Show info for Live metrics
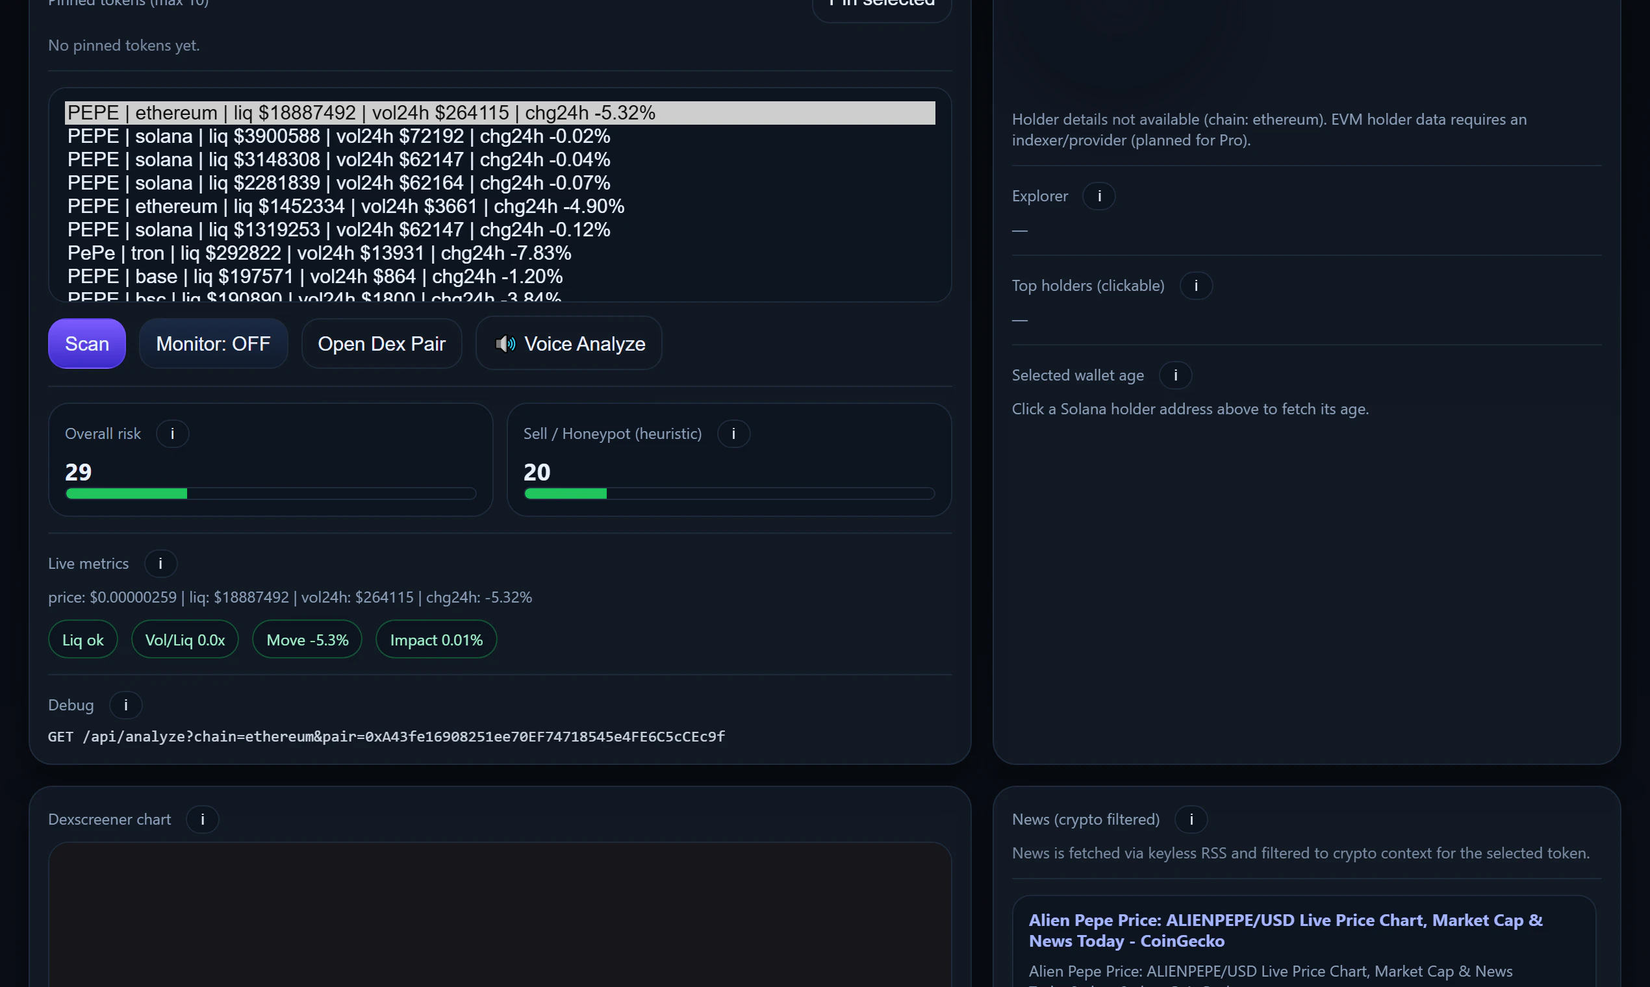The height and width of the screenshot is (987, 1650). point(160,564)
